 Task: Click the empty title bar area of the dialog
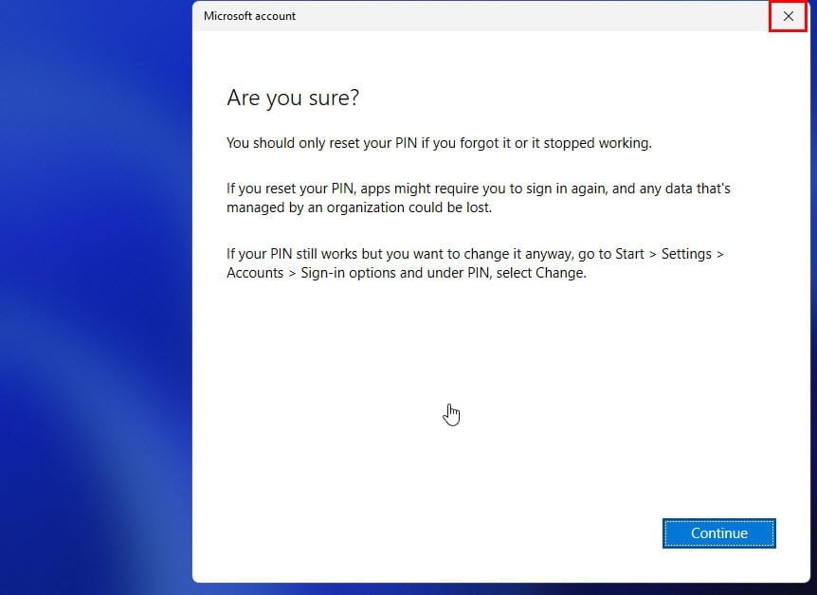pyautogui.click(x=521, y=16)
